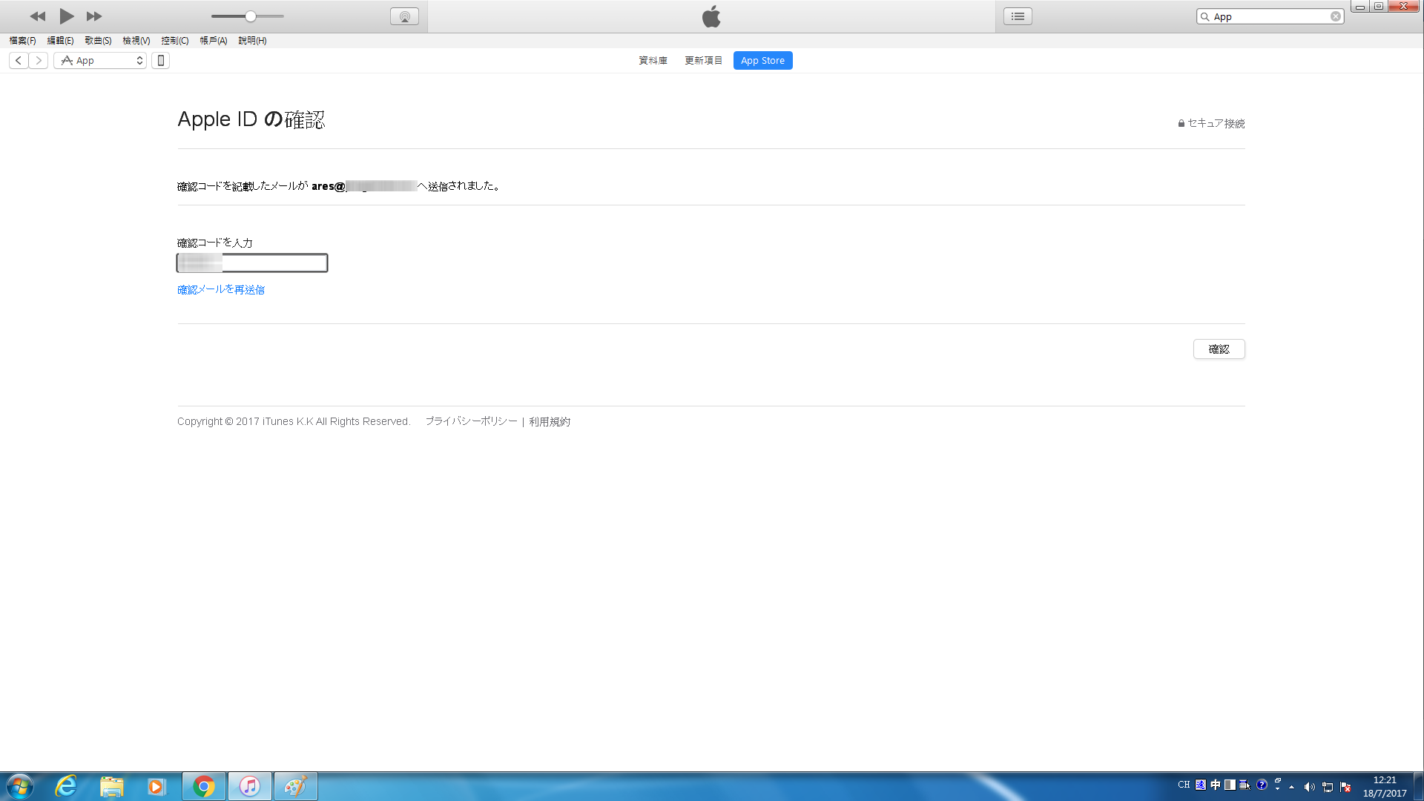This screenshot has width=1424, height=801.
Task: Switch to the App Store tab
Action: pos(762,61)
